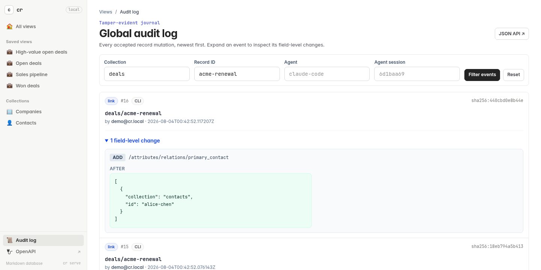Viewport: 541px width, 270px height.
Task: Click the building icon beside Companies
Action: tap(9, 112)
